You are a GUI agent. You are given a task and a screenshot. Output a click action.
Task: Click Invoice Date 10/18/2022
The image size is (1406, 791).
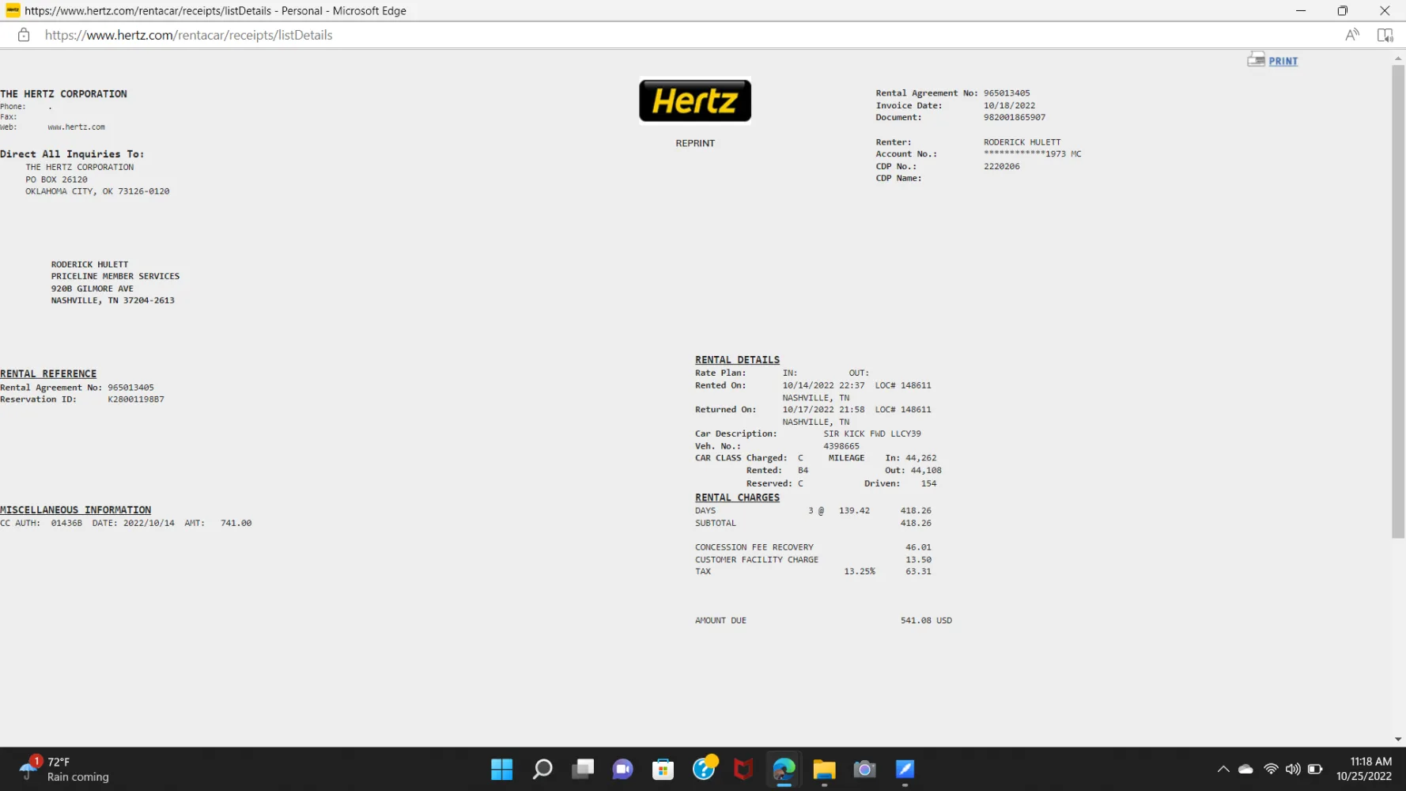click(1009, 106)
